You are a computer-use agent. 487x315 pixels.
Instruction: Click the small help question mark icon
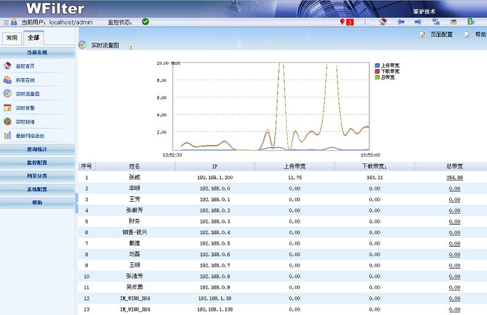[130, 46]
